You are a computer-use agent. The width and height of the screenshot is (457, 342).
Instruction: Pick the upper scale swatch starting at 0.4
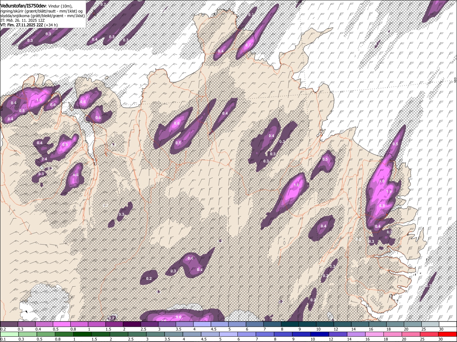coord(44,324)
